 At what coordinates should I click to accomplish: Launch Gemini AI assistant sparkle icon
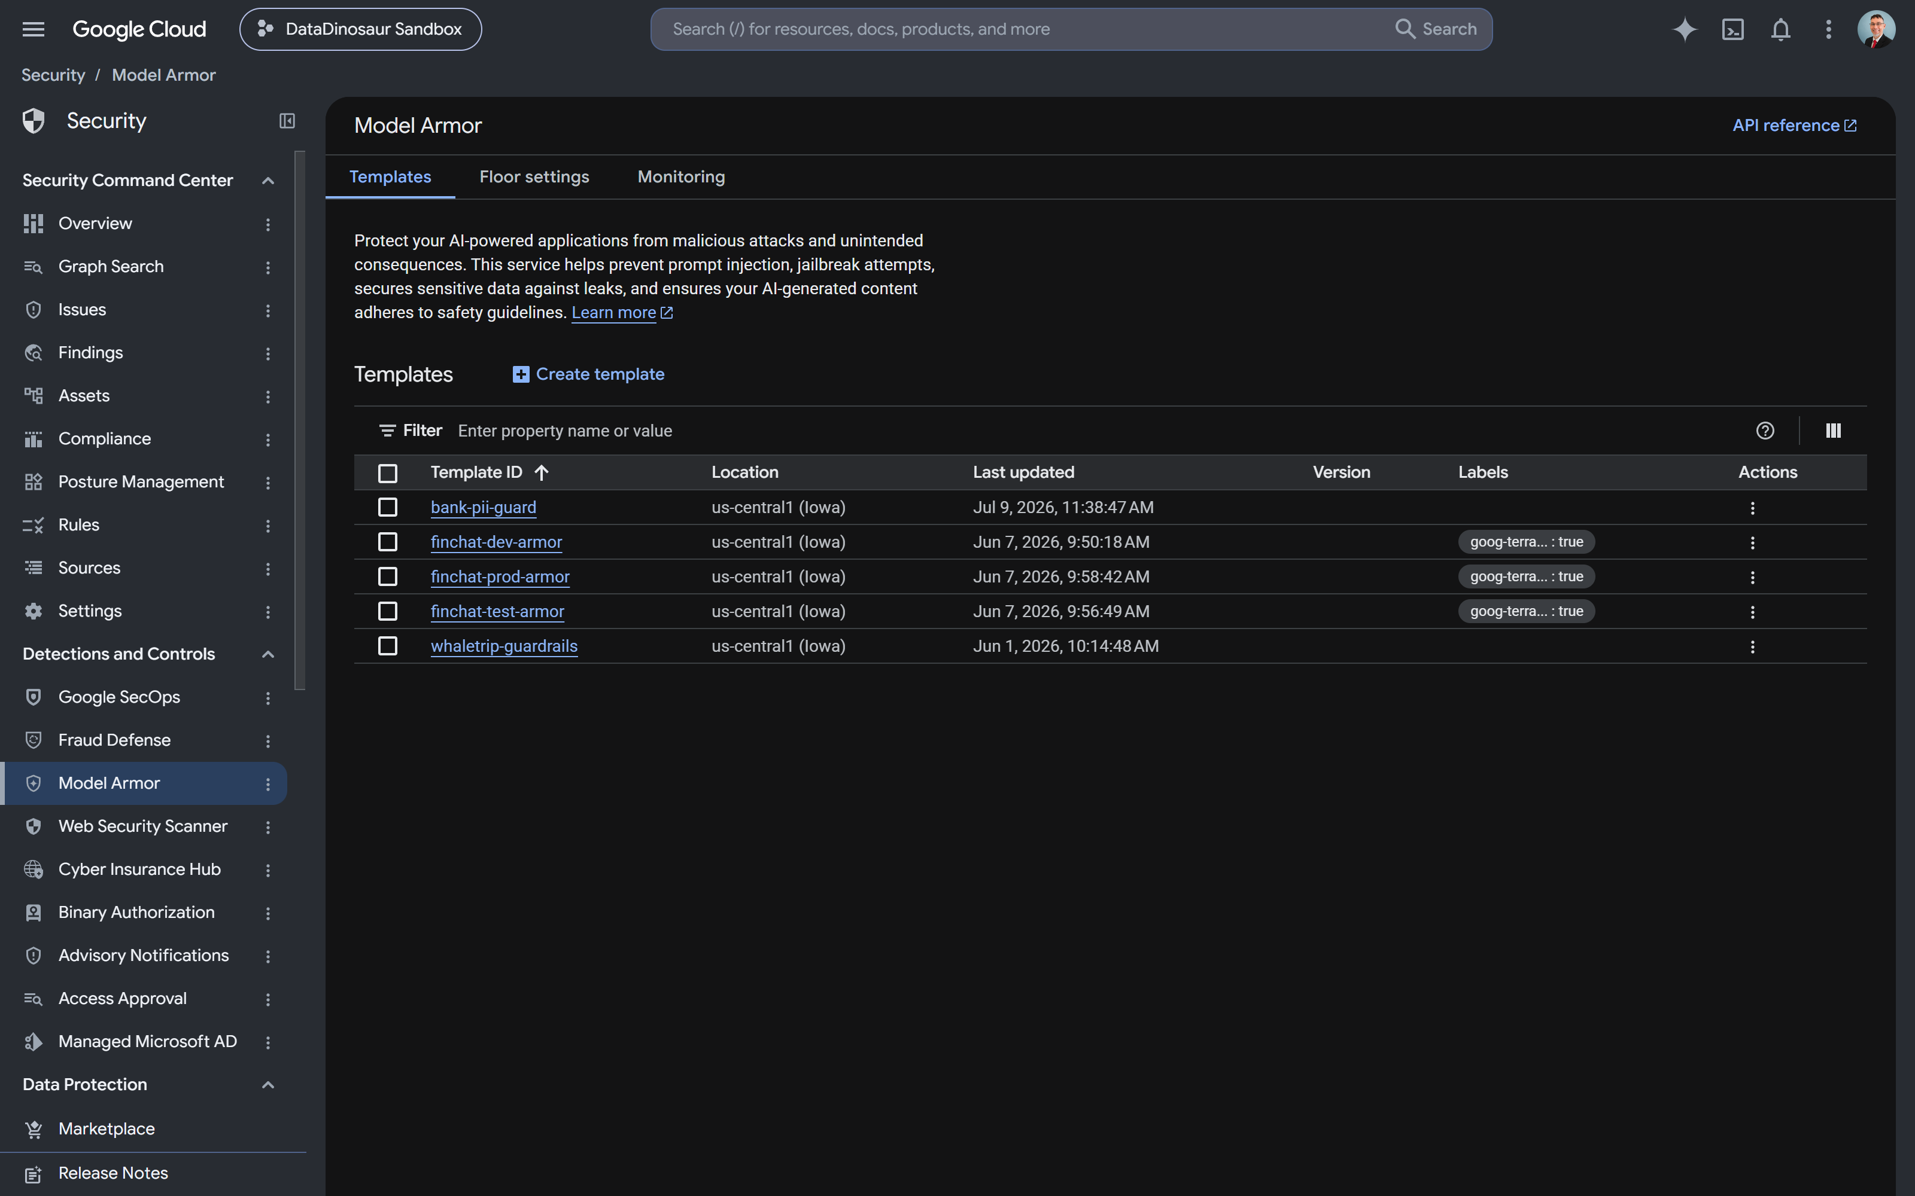pyautogui.click(x=1685, y=29)
